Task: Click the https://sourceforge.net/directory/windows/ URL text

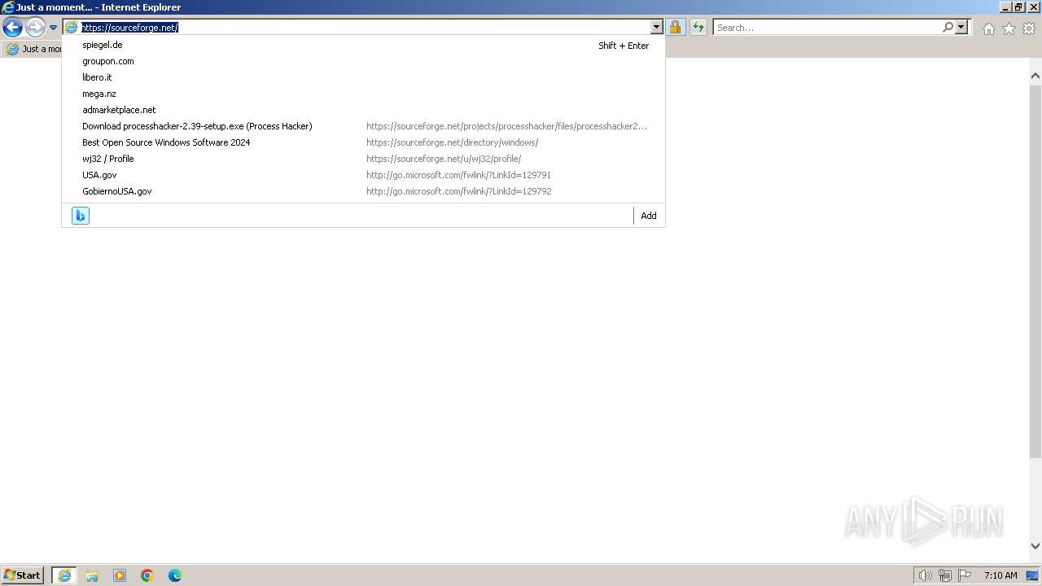Action: coord(452,142)
